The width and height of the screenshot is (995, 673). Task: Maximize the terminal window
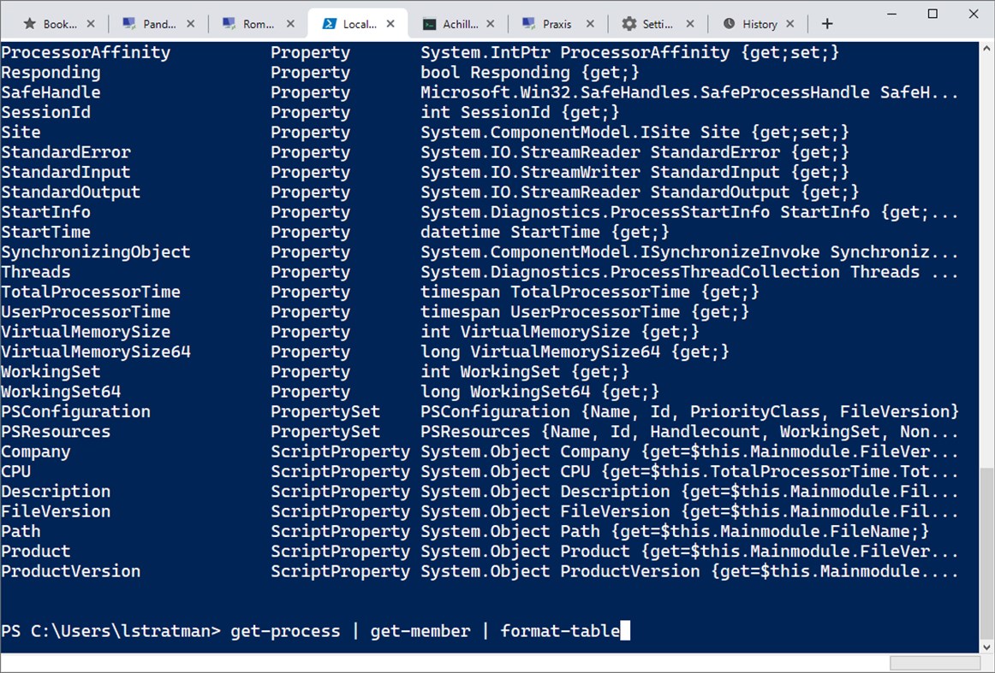932,15
